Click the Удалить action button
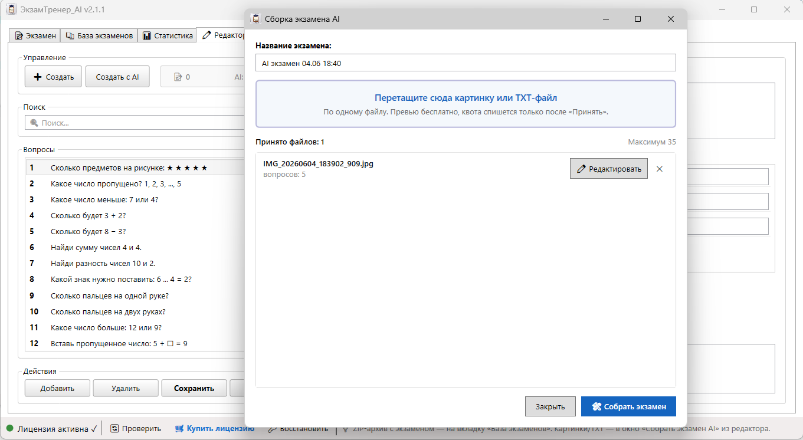The width and height of the screenshot is (803, 440). [x=126, y=388]
